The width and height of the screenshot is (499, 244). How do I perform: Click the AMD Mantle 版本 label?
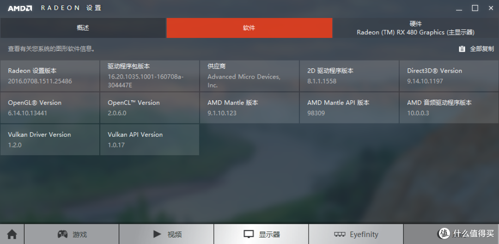click(232, 103)
